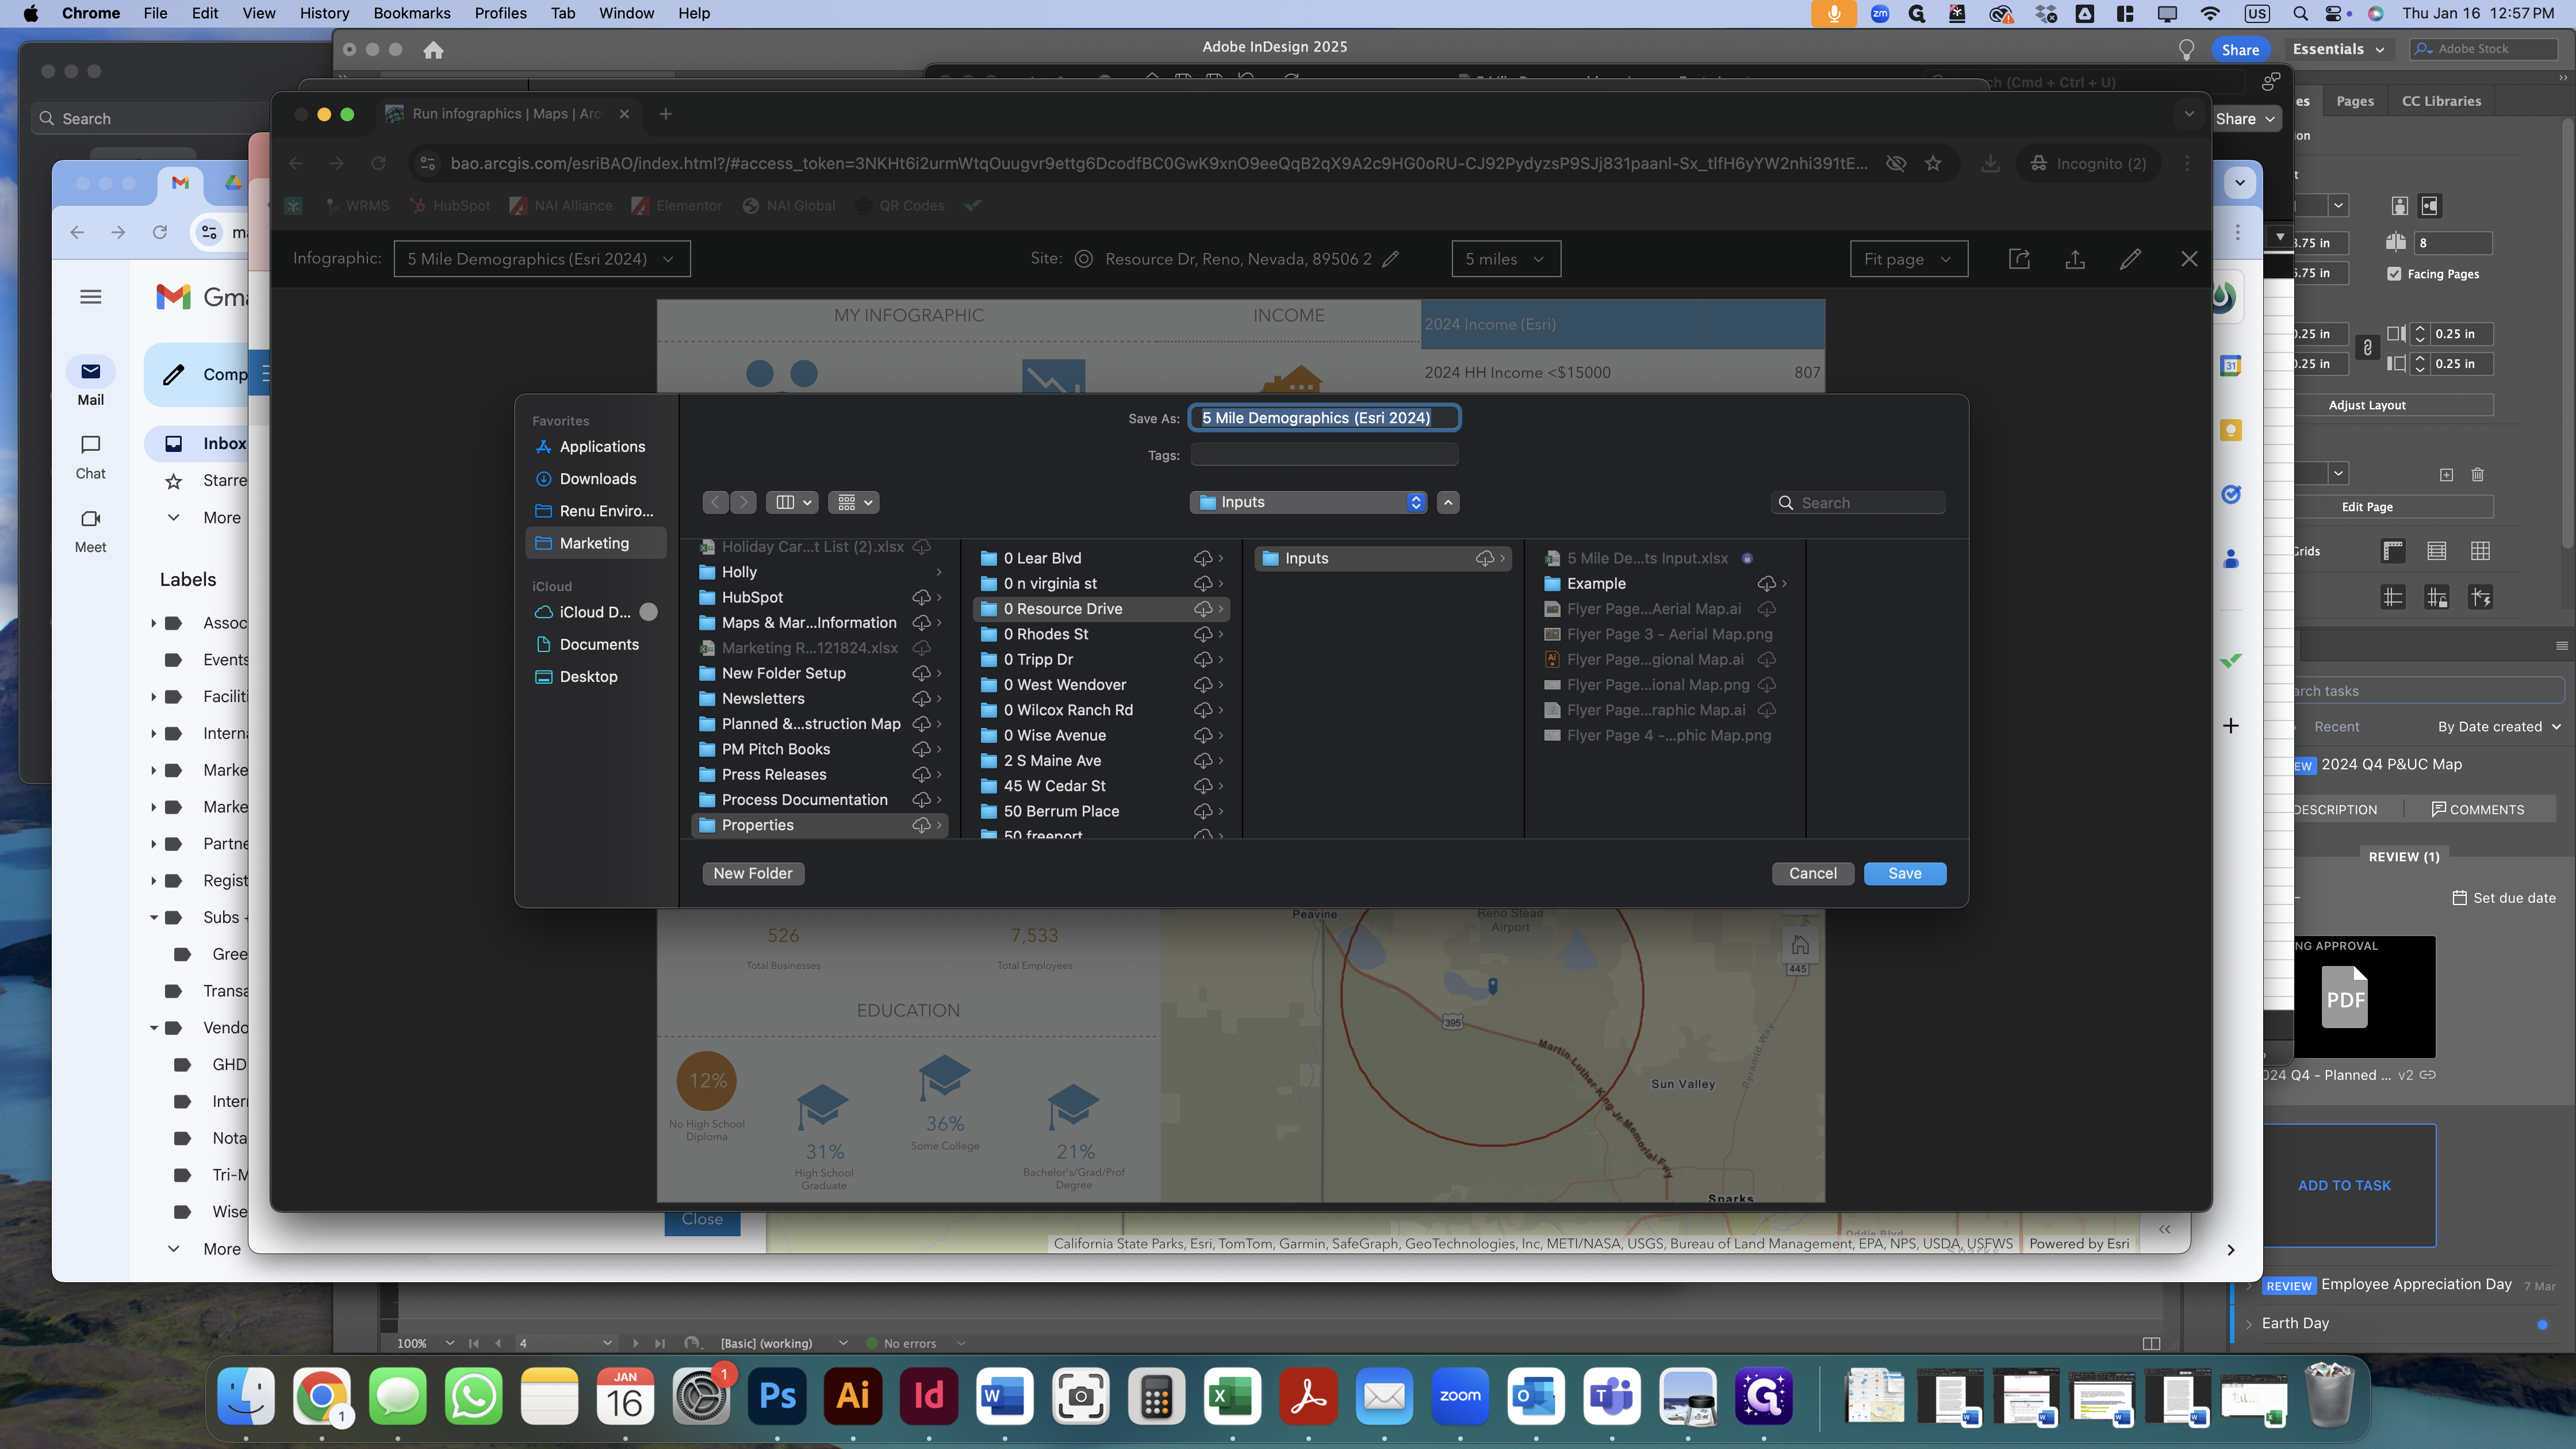Close the infographic viewer with X
The image size is (2576, 1449).
2189,259
